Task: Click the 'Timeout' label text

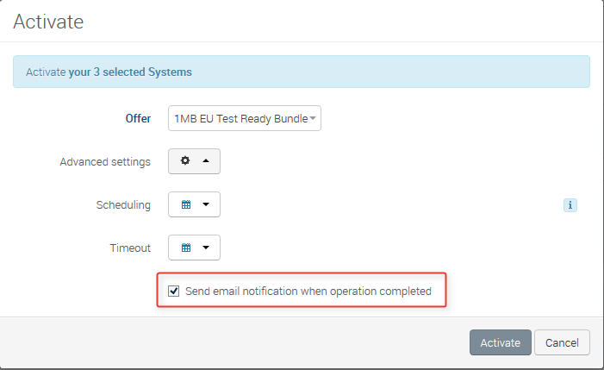Action: click(129, 248)
